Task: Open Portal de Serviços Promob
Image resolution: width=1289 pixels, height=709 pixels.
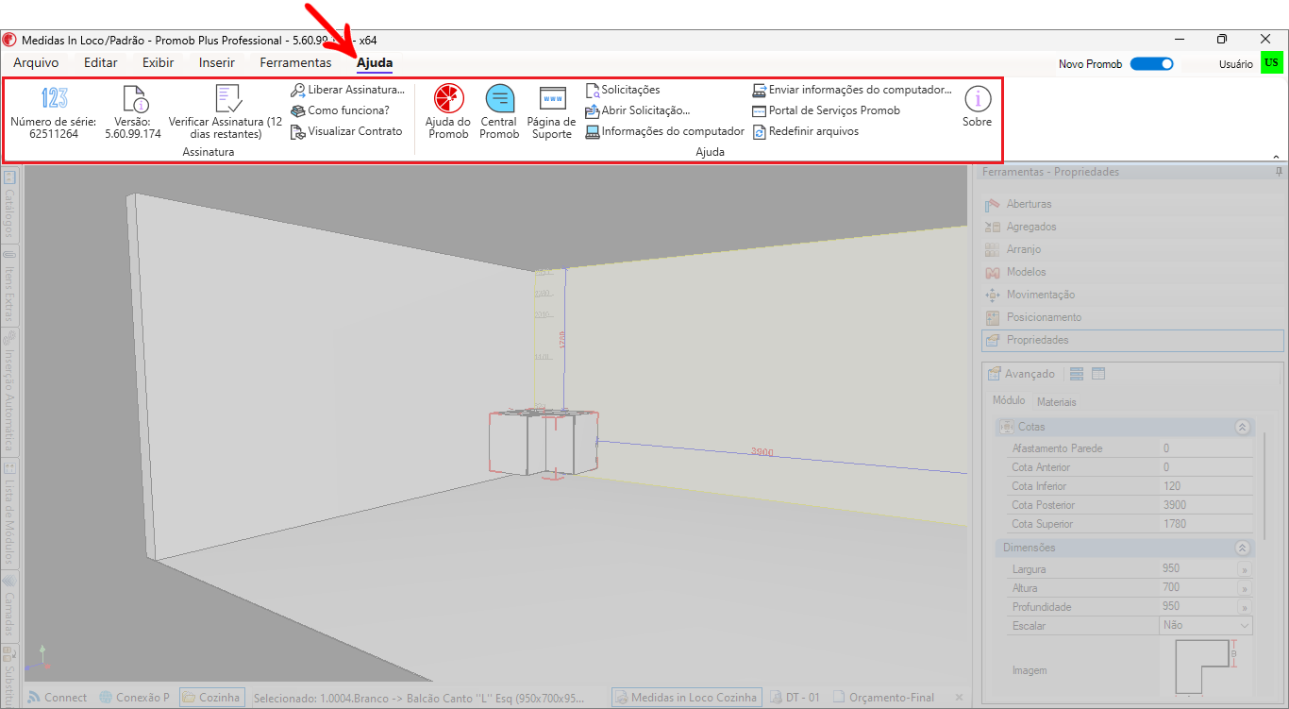Action: 827,110
